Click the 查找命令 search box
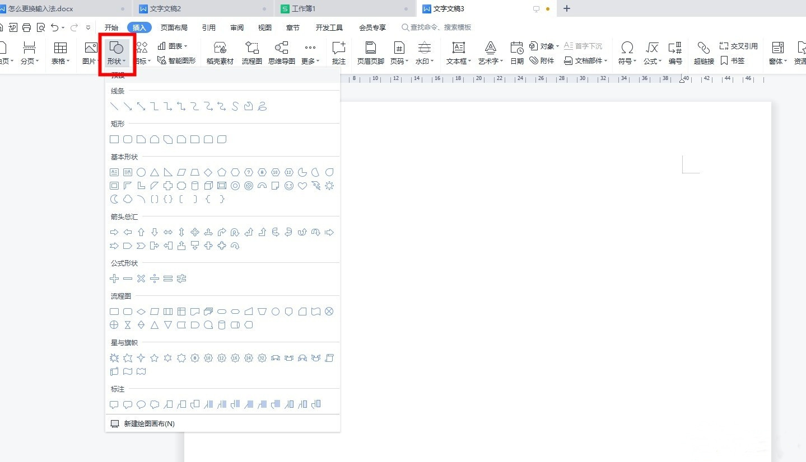This screenshot has width=806, height=462. (436, 27)
